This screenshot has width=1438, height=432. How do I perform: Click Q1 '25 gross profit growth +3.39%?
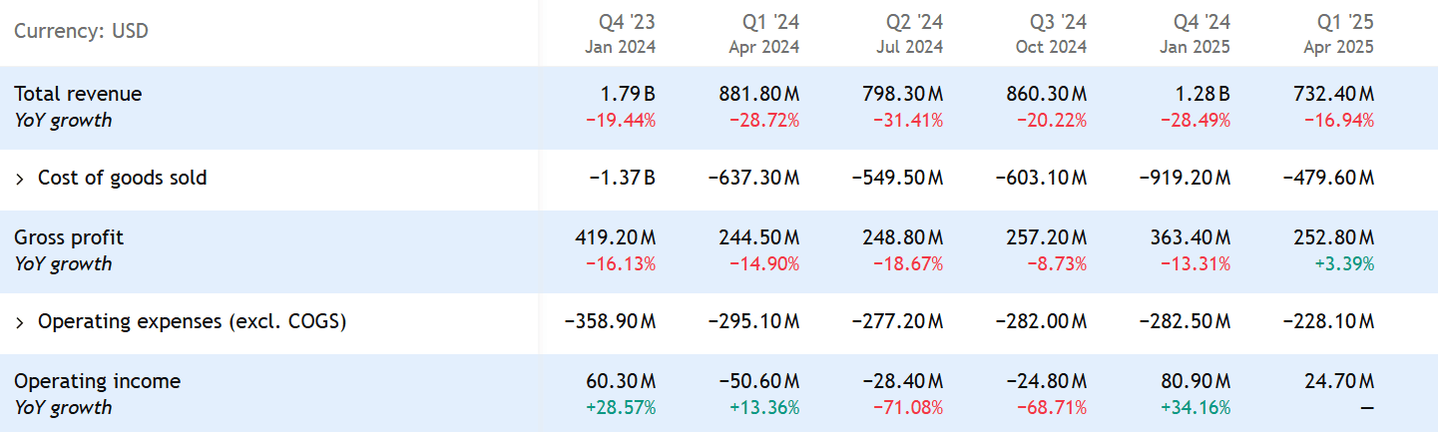[x=1344, y=264]
